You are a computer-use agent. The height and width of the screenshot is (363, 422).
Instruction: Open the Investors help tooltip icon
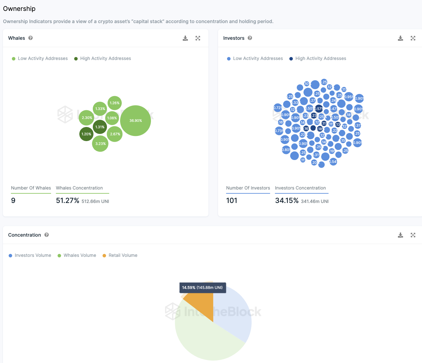click(x=250, y=38)
